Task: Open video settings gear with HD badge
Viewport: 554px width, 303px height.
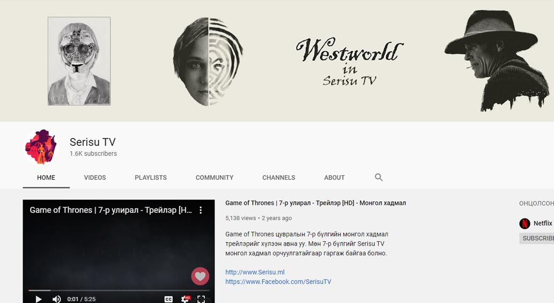Action: pos(185,299)
